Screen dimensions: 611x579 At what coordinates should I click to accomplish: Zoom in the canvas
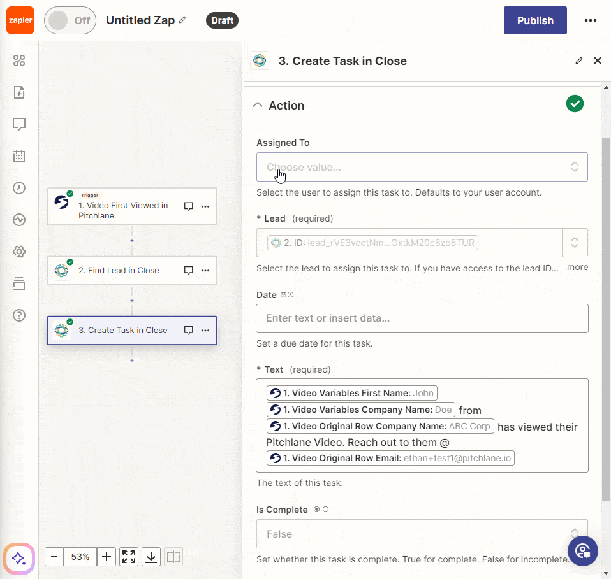(107, 557)
